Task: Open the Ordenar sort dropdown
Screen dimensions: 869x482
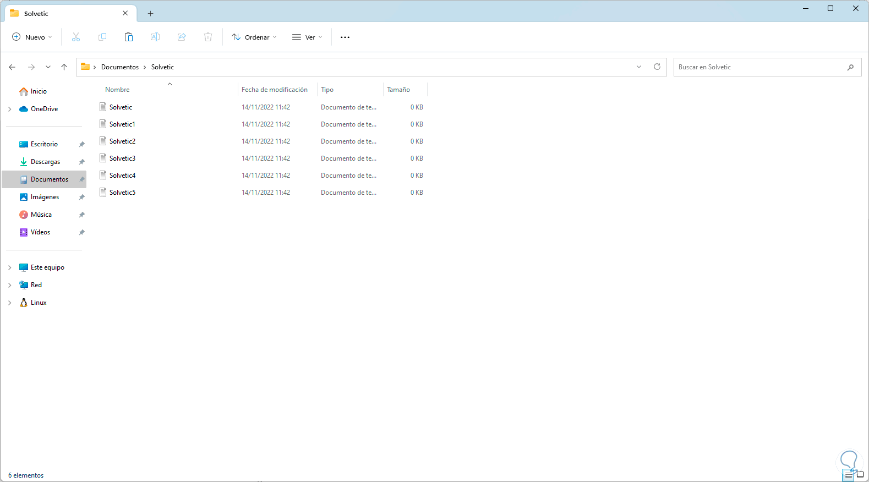Action: coord(254,37)
